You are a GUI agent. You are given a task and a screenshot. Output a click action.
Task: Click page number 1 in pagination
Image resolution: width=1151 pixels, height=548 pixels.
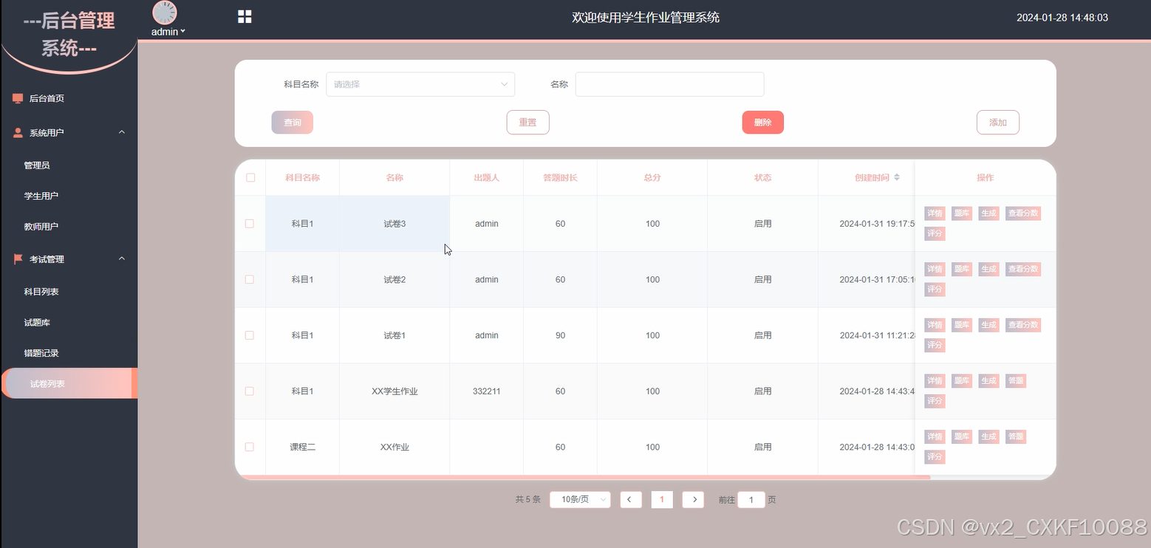click(662, 500)
